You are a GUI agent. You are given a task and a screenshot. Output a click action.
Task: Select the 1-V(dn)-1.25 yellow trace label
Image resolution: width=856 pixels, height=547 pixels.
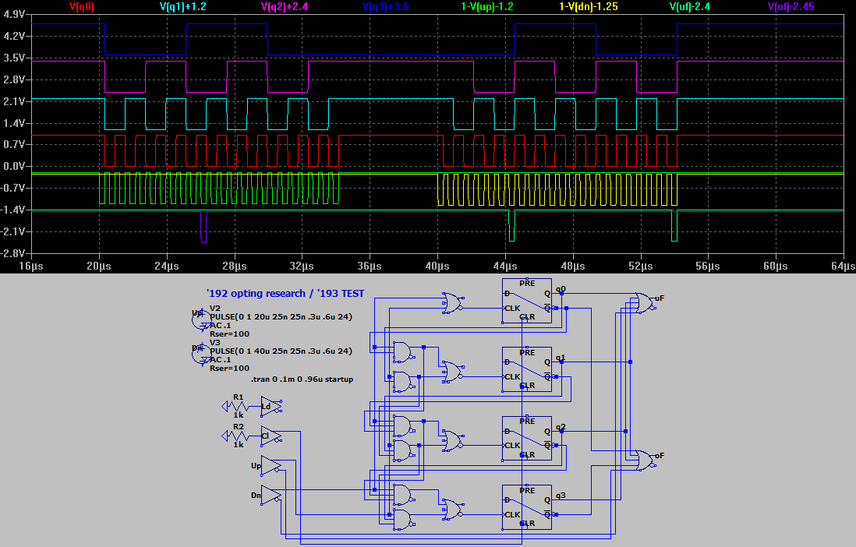pos(589,6)
